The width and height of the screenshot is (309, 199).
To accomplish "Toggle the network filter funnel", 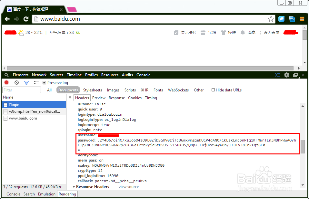I will (26, 83).
